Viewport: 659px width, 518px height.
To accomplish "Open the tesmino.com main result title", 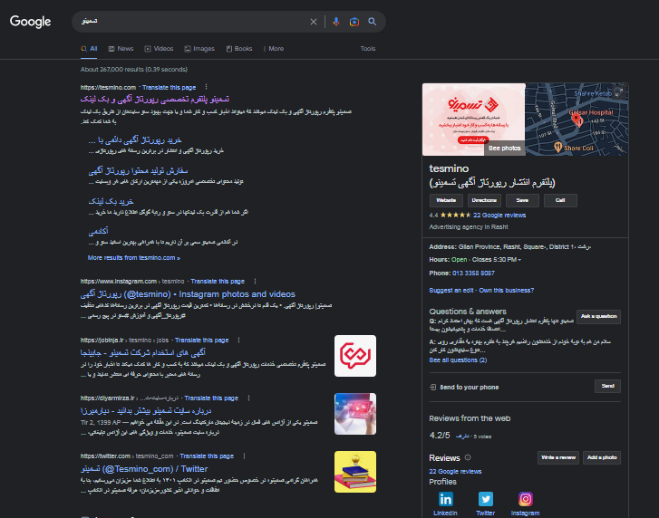I will pos(155,99).
